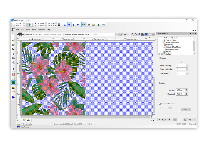The height and width of the screenshot is (144, 208).
Task: Click the origin position chart icon
Action: click(30, 25)
